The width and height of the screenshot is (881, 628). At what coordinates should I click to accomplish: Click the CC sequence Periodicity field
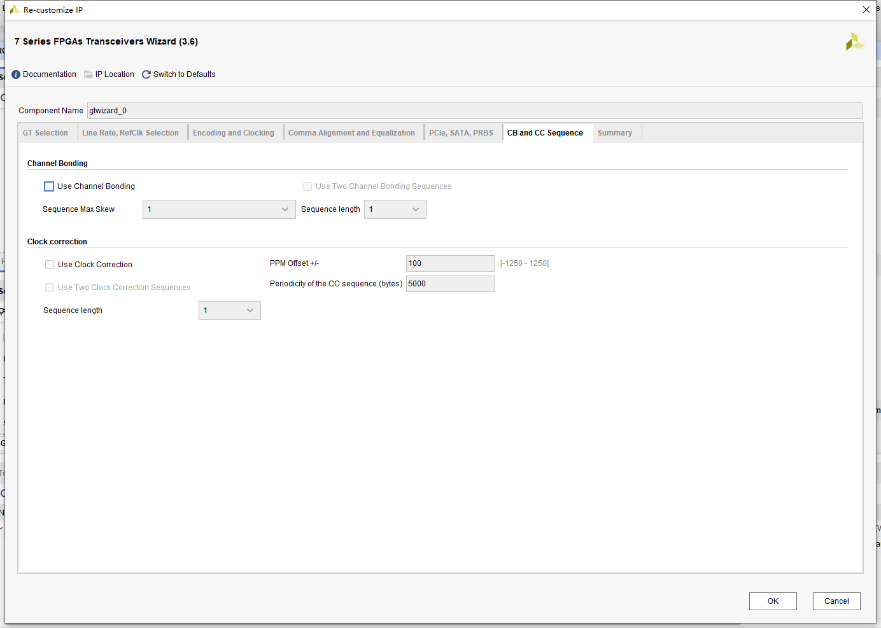pyautogui.click(x=451, y=284)
